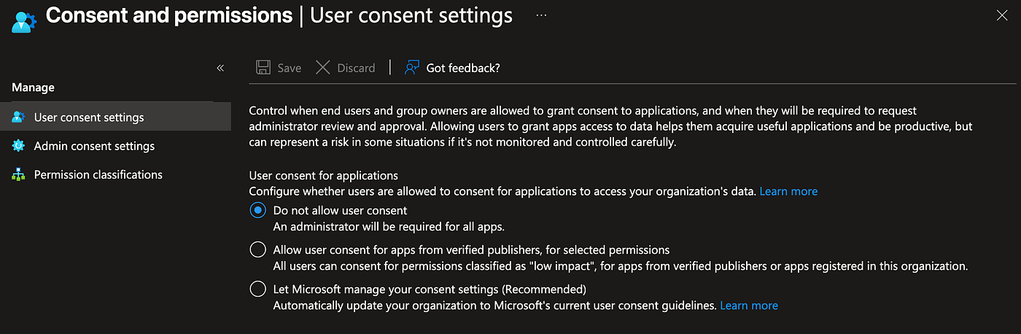Click the Admin consent settings gear icon
1021x334 pixels.
click(x=19, y=146)
